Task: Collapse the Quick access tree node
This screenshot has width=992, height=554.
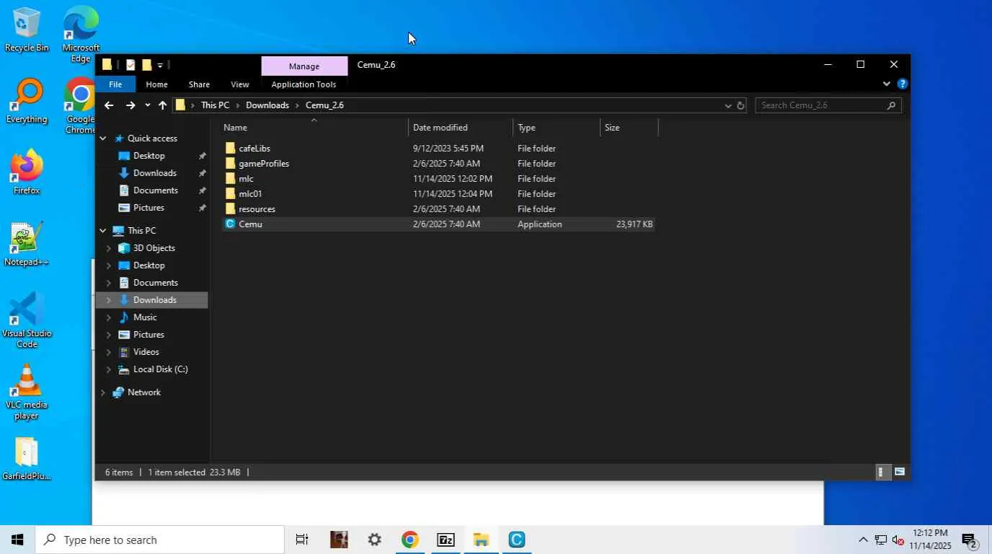Action: tap(103, 138)
